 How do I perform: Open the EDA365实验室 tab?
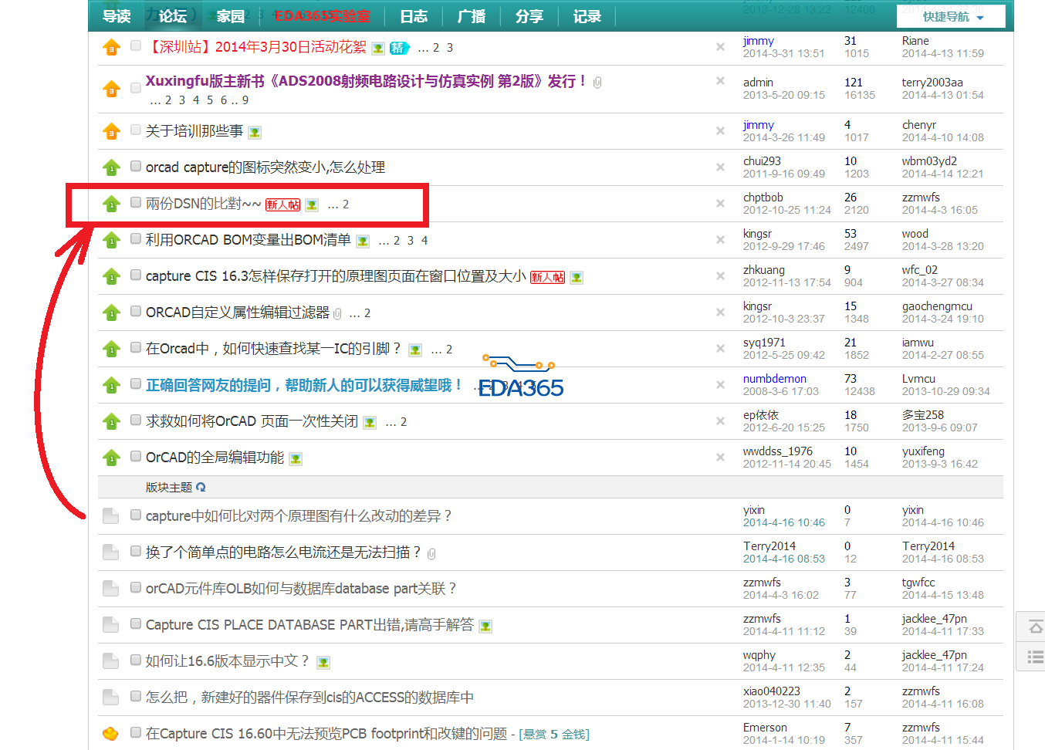tap(321, 16)
